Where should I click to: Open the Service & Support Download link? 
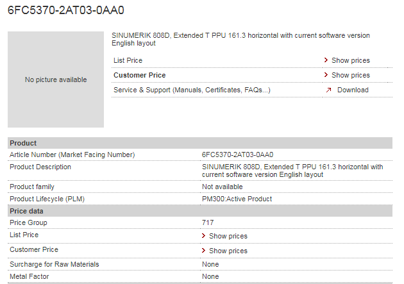coord(353,90)
